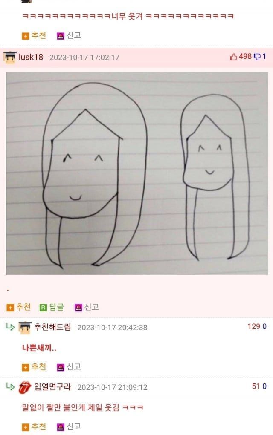Recommend the ㅋㅋㅋ 너무 웃겨 comment
This screenshot has height=435, width=273.
point(34,35)
